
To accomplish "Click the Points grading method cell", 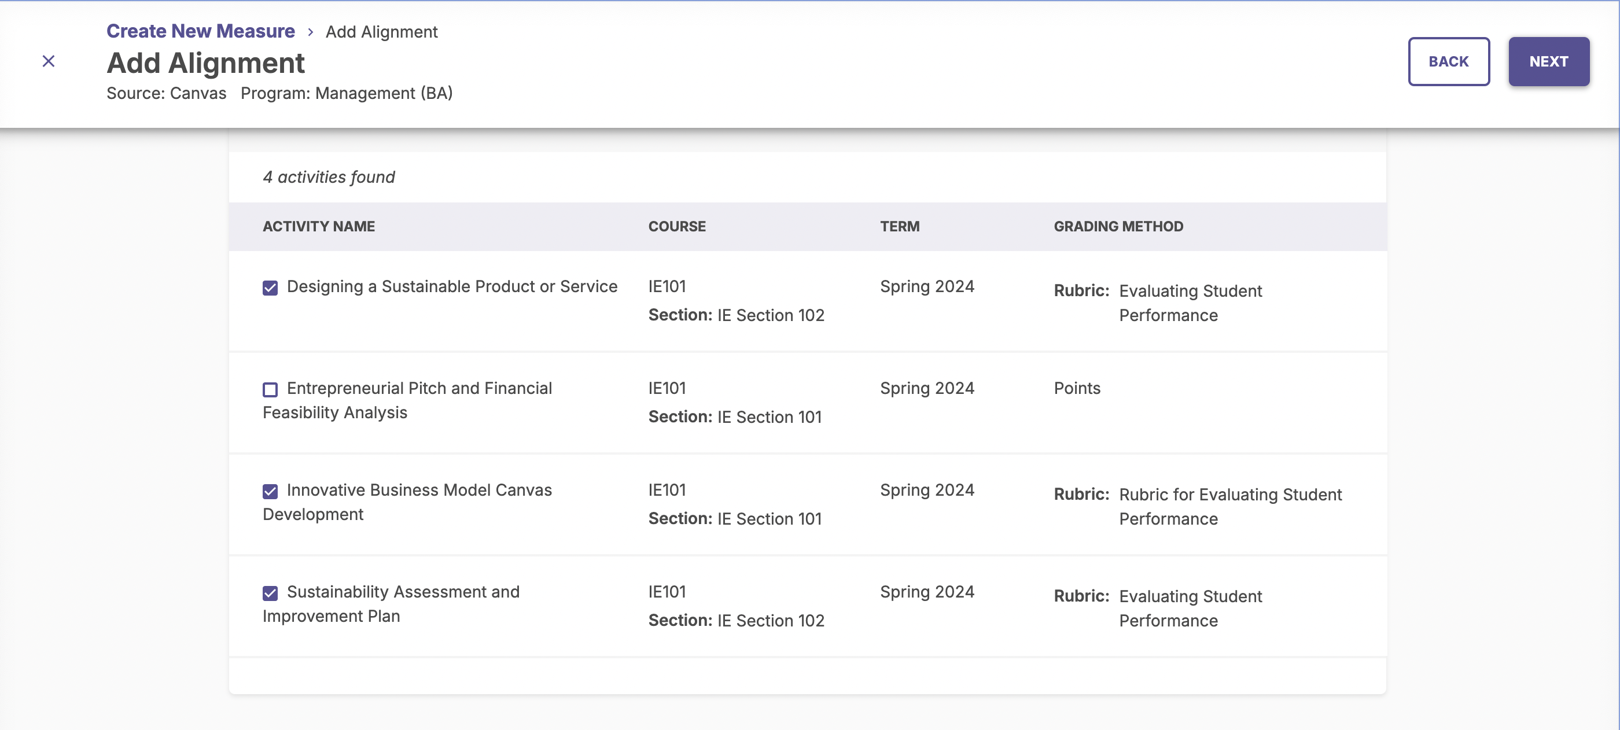I will click(x=1077, y=389).
